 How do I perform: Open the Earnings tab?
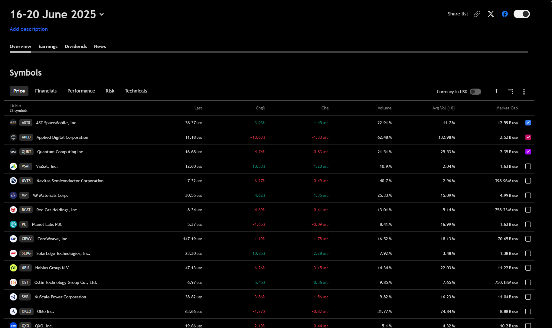(48, 46)
